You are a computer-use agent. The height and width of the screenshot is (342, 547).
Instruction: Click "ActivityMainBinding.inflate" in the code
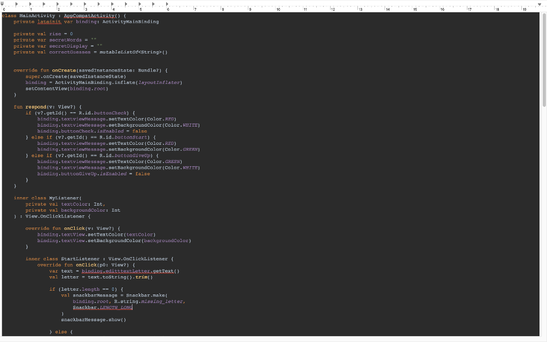click(x=95, y=83)
